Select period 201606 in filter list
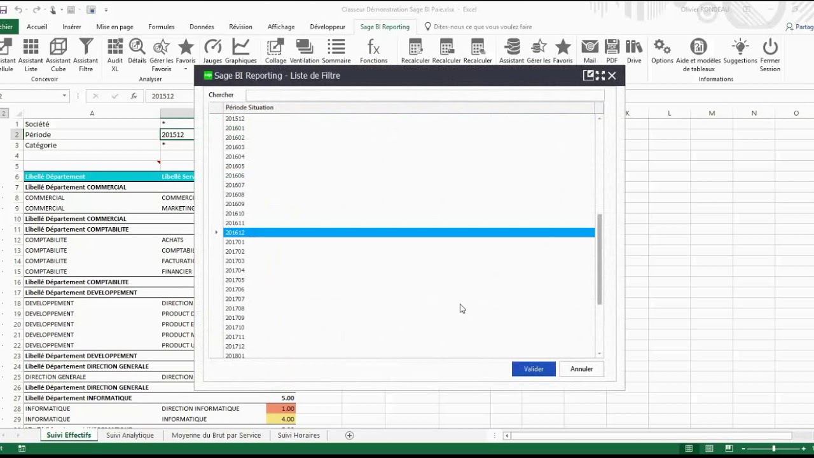 [409, 176]
